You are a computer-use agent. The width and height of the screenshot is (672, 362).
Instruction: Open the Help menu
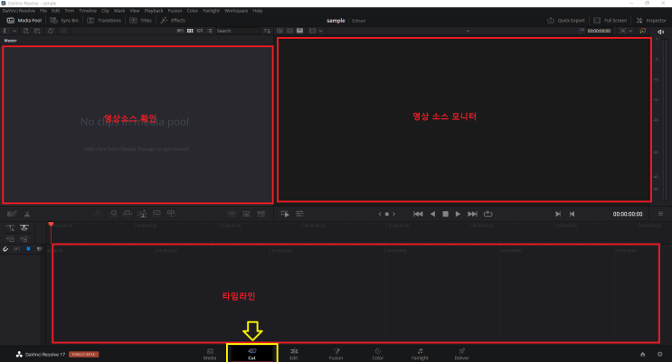point(257,11)
